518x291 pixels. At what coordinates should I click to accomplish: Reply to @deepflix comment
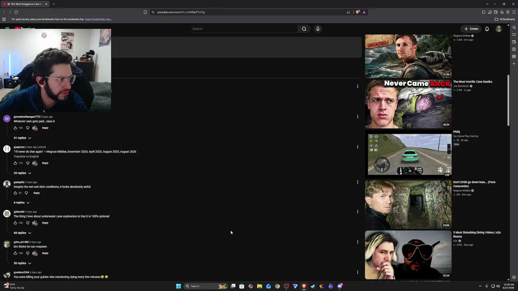click(x=36, y=193)
